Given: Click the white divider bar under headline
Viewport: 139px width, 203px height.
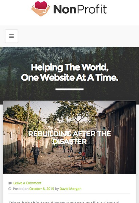Looking at the screenshot, I should [x=69, y=89].
